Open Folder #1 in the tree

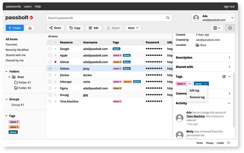point(23,82)
